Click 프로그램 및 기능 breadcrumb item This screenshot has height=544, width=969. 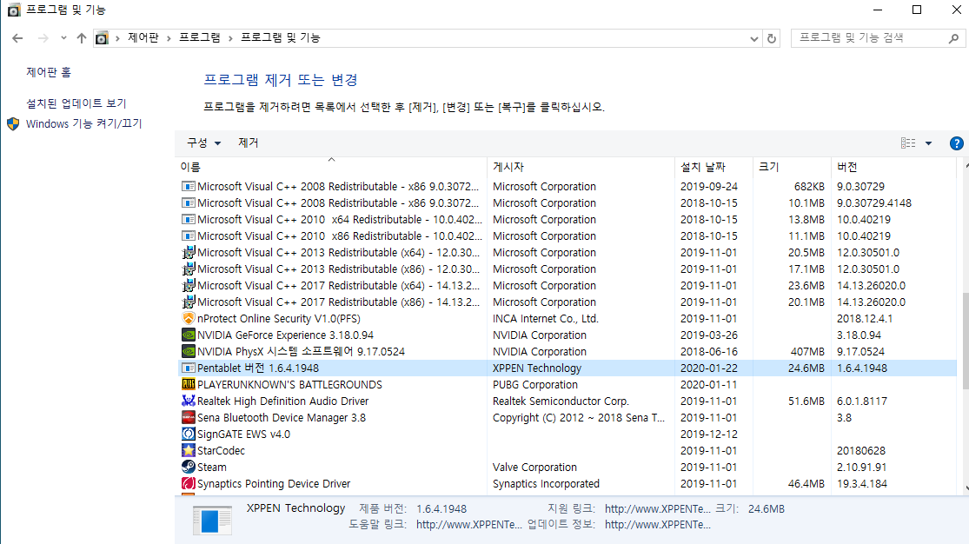281,37
